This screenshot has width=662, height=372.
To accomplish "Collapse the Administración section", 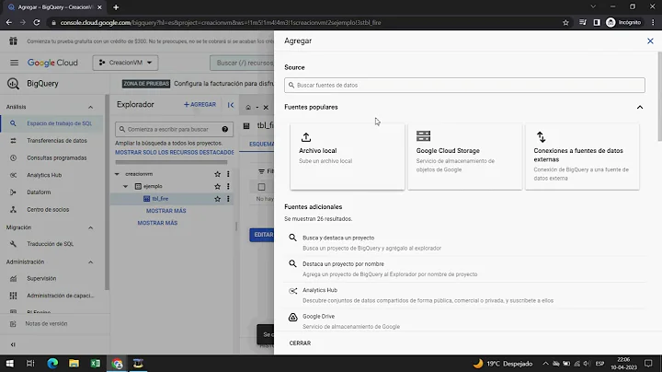I will pyautogui.click(x=90, y=262).
